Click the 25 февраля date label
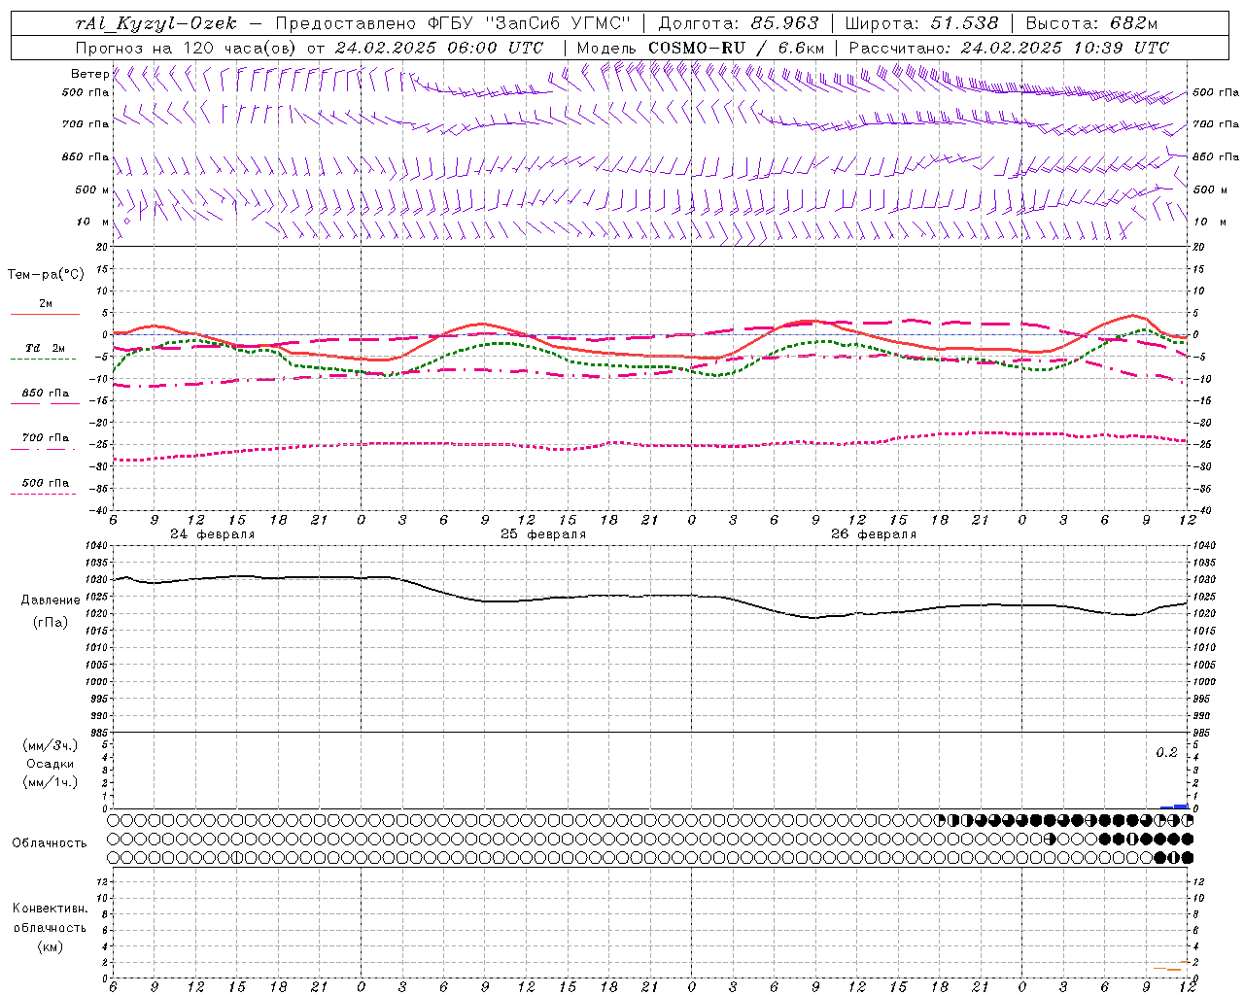Image resolution: width=1244 pixels, height=995 pixels. [x=543, y=534]
